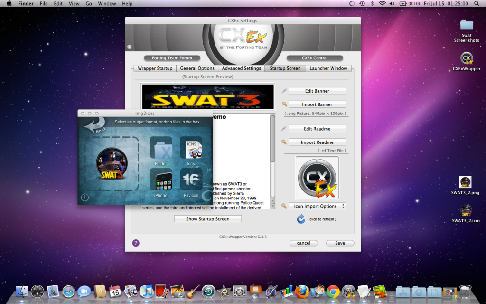Click the Time Machine menu bar icon

tap(362, 4)
